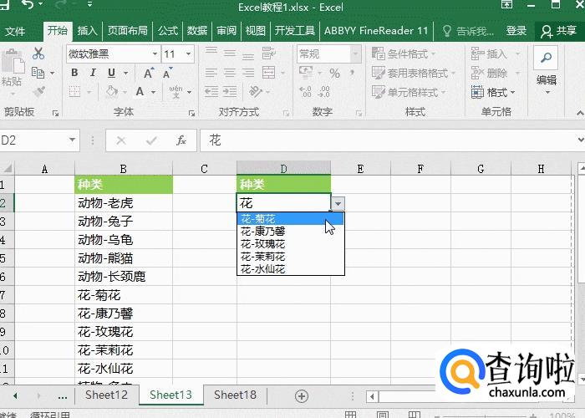585x418 pixels.
Task: Click the wrap text icon
Action: (x=268, y=54)
